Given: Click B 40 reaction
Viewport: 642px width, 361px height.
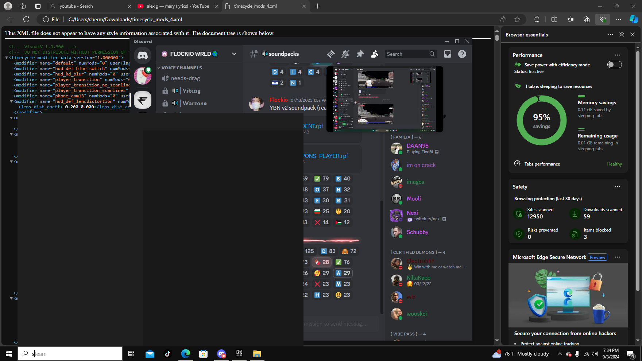Looking at the screenshot, I should 343,179.
